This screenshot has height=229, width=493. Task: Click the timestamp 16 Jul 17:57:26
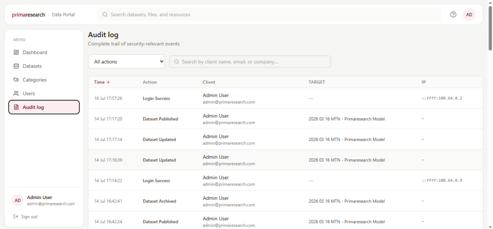108,98
